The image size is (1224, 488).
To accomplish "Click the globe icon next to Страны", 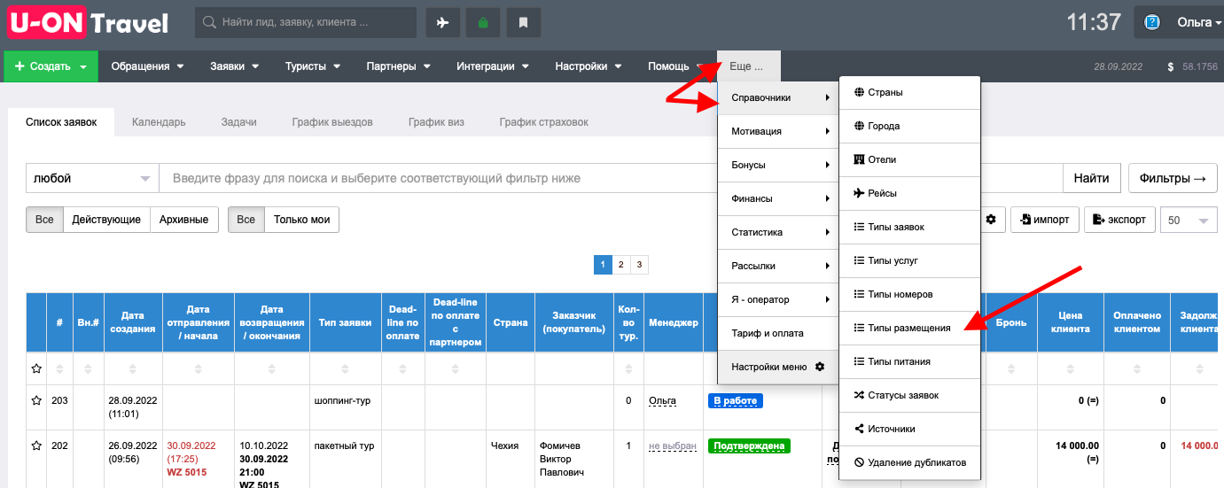I will pos(858,92).
